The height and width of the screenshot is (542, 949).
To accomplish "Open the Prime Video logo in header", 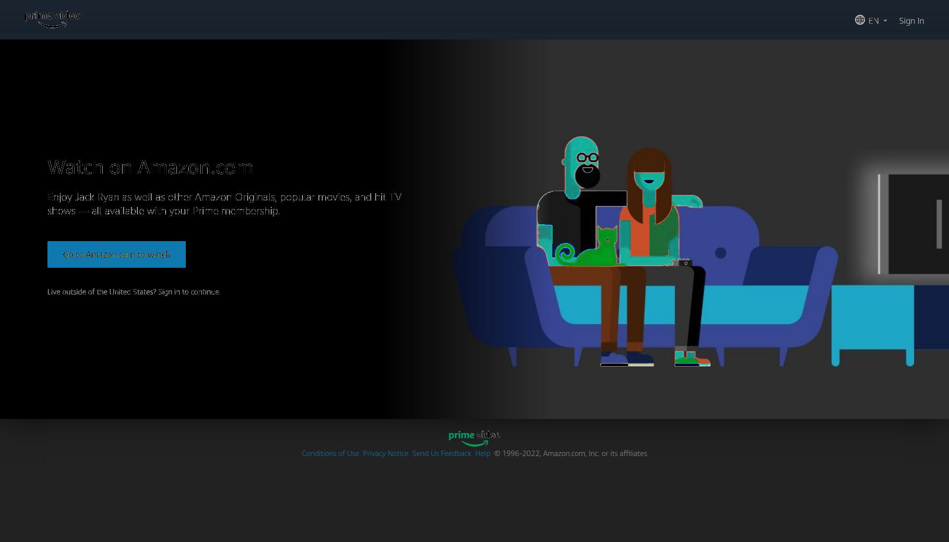I will tap(52, 19).
